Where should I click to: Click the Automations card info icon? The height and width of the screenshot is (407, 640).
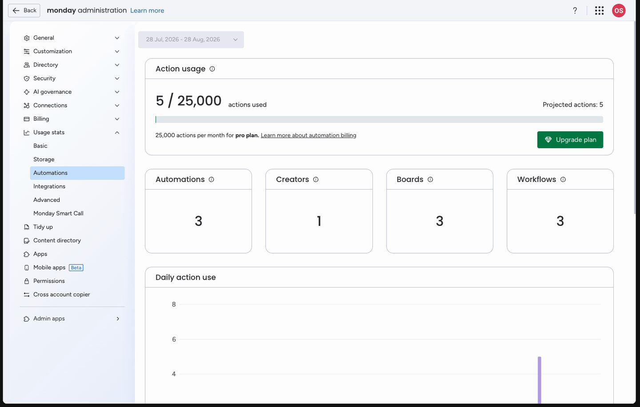(x=211, y=179)
